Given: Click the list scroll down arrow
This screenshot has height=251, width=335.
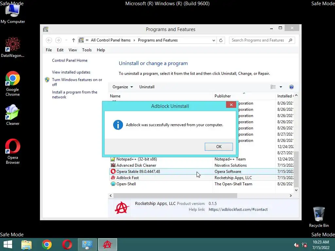Looking at the screenshot, I should point(296,190).
